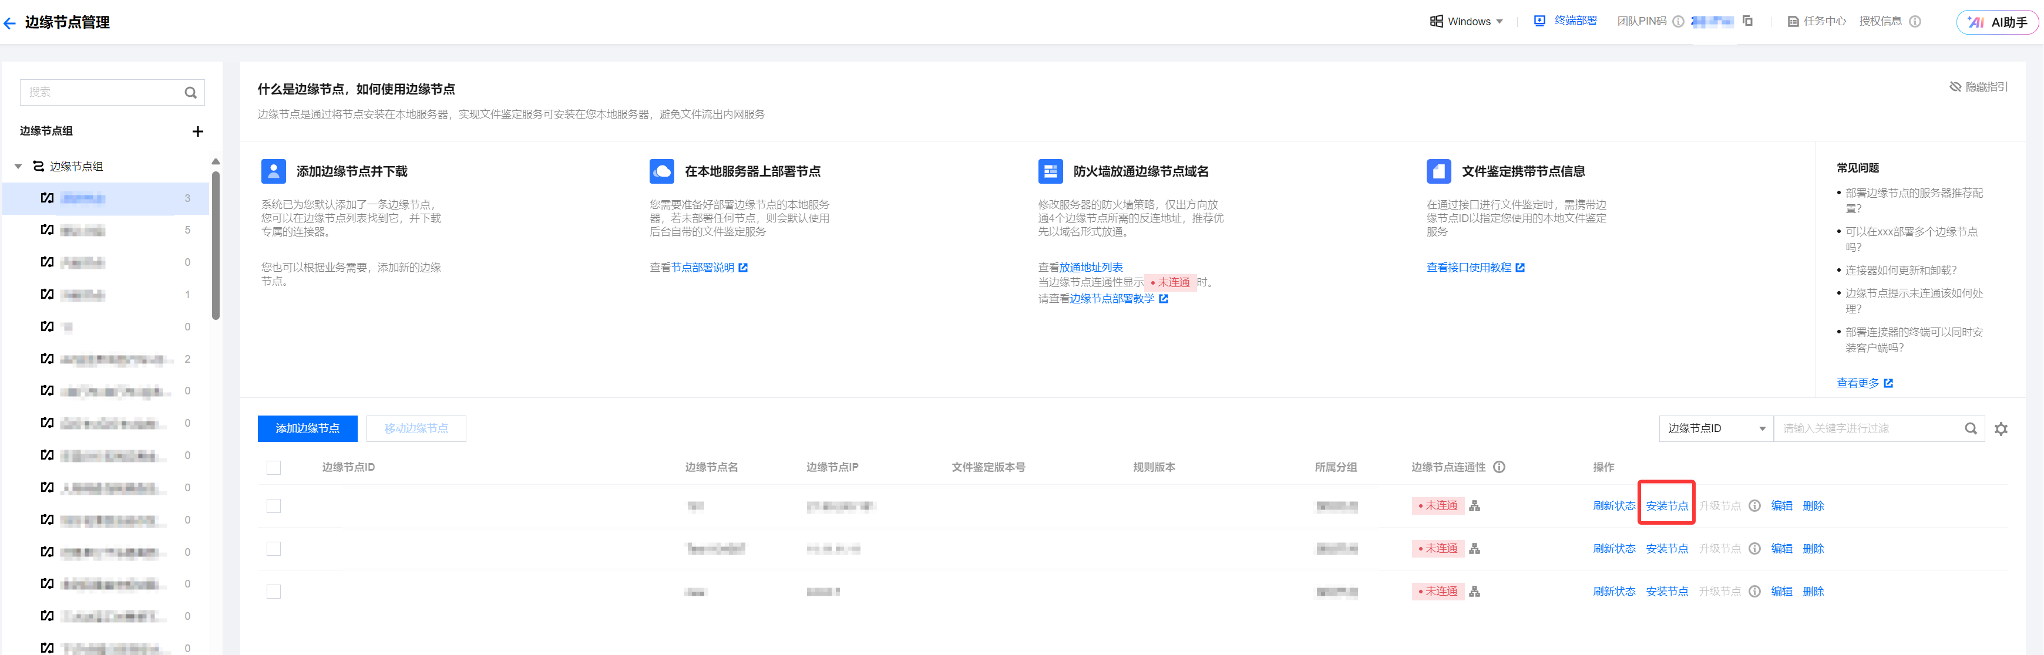2044x655 pixels.
Task: Open table column settings gear icon
Action: 2001,429
